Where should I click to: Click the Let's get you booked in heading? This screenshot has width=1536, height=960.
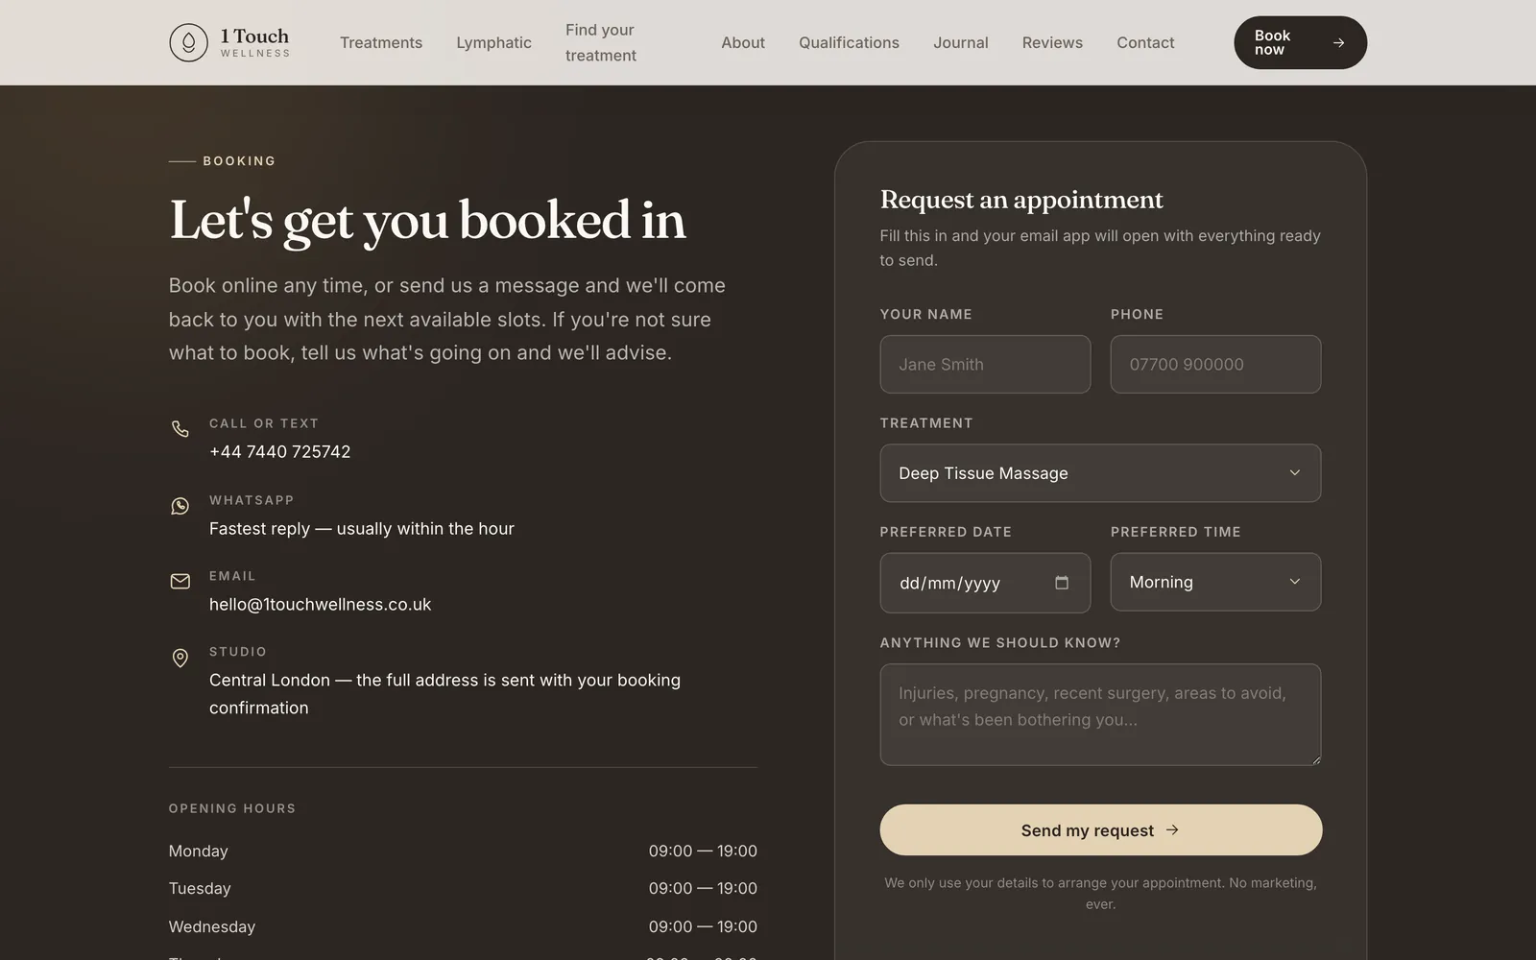(427, 221)
